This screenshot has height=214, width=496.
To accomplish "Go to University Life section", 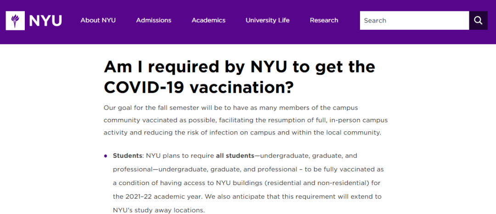I will [x=267, y=20].
